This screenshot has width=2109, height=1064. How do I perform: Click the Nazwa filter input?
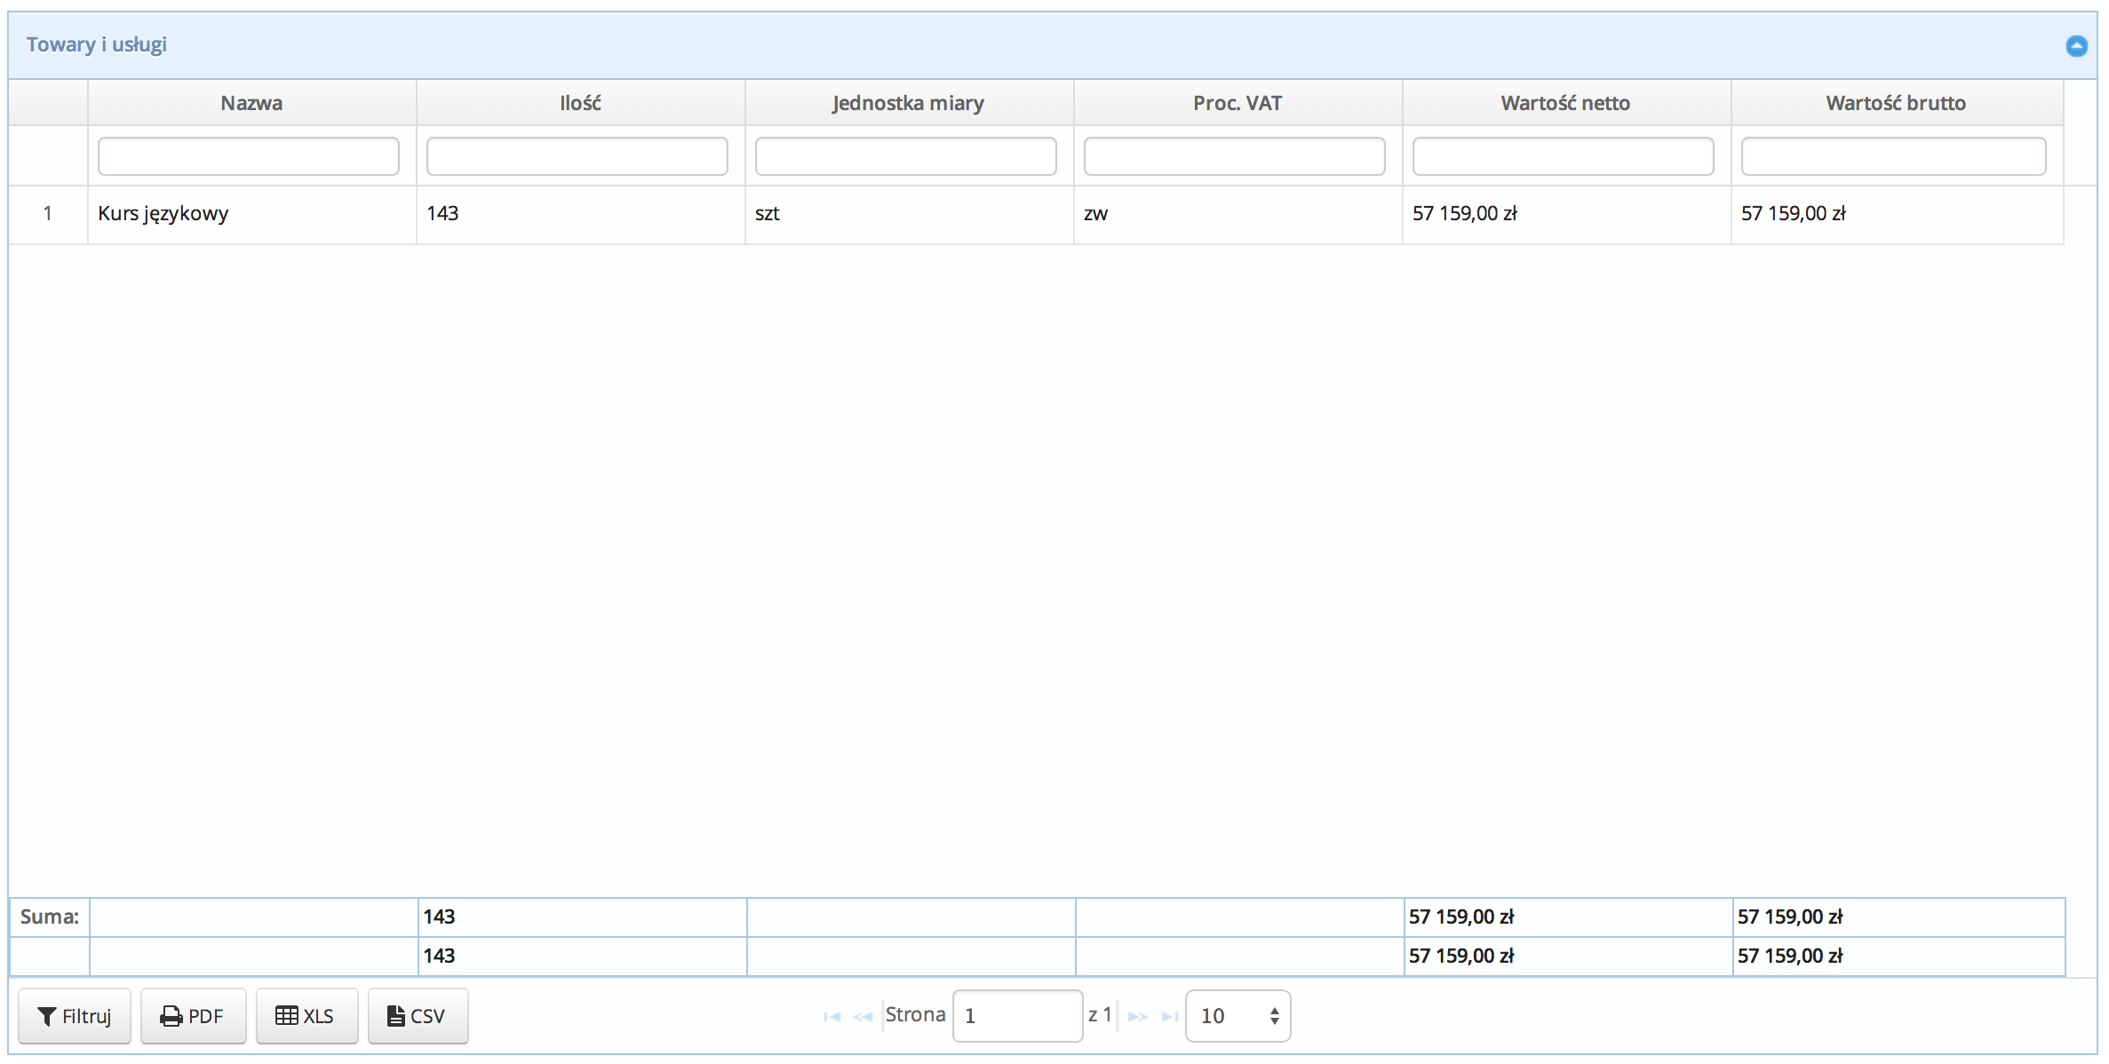click(x=249, y=156)
